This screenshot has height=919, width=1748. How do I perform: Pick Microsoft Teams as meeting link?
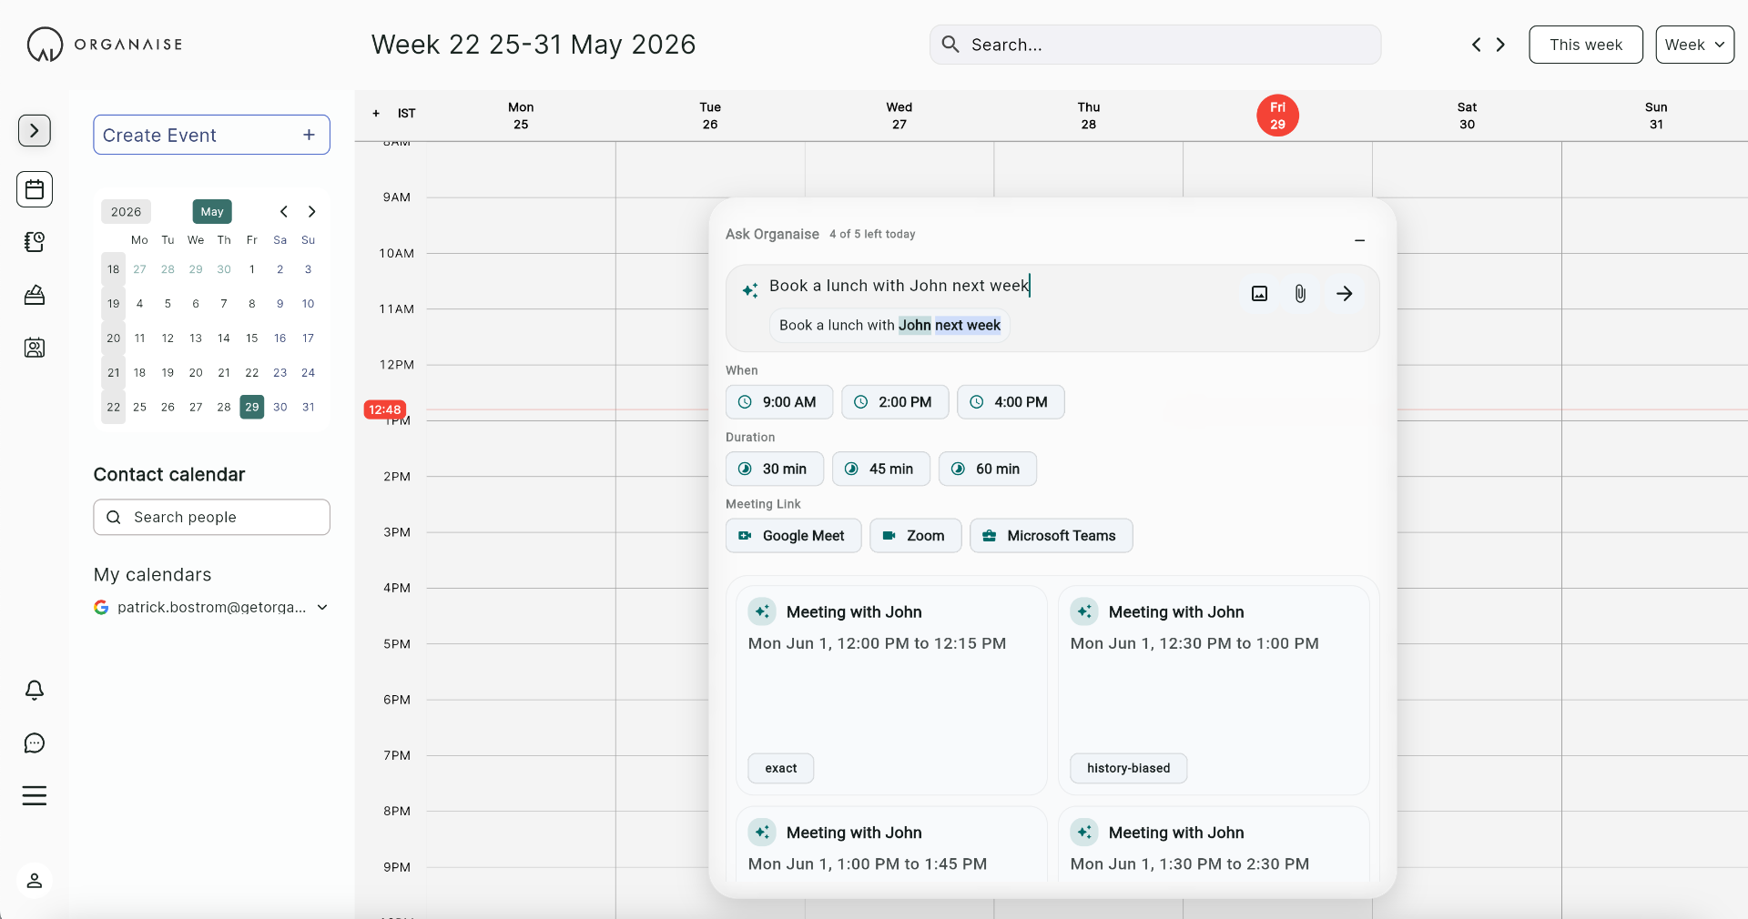coord(1052,536)
